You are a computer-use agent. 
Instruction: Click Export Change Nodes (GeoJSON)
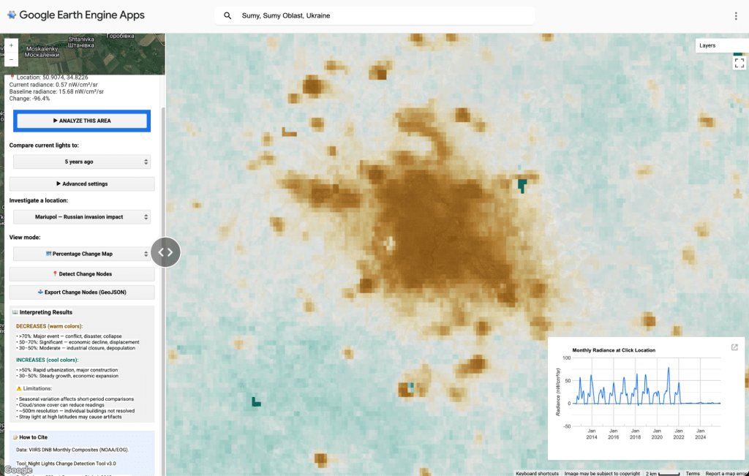[x=82, y=292]
